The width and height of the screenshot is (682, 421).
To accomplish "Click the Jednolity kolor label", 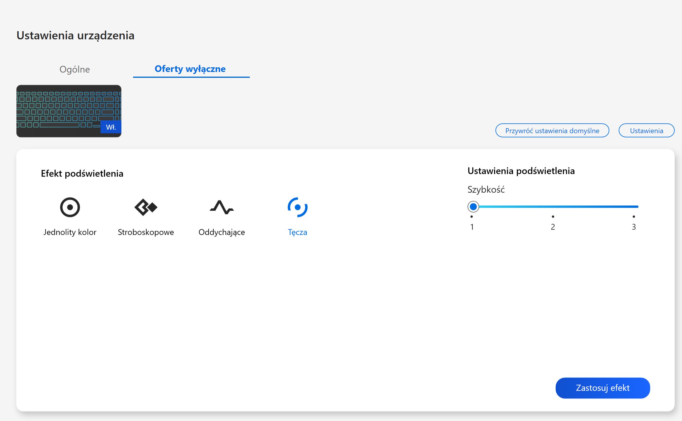I will [70, 232].
